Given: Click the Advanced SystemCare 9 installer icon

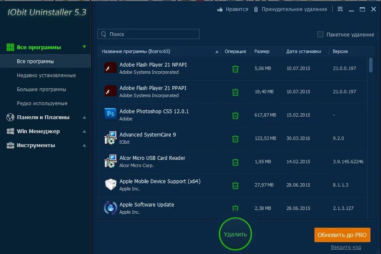Looking at the screenshot, I should click(110, 138).
